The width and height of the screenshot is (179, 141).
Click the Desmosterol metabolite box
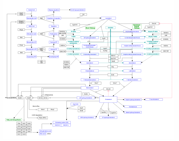tap(89, 88)
